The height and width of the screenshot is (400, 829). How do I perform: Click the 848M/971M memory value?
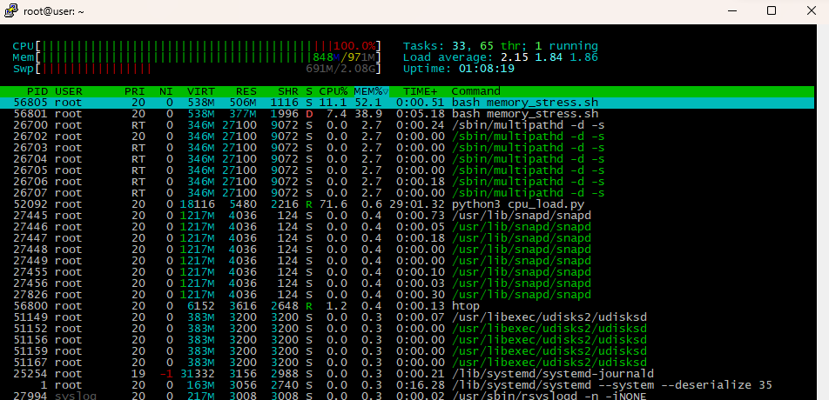pos(344,57)
